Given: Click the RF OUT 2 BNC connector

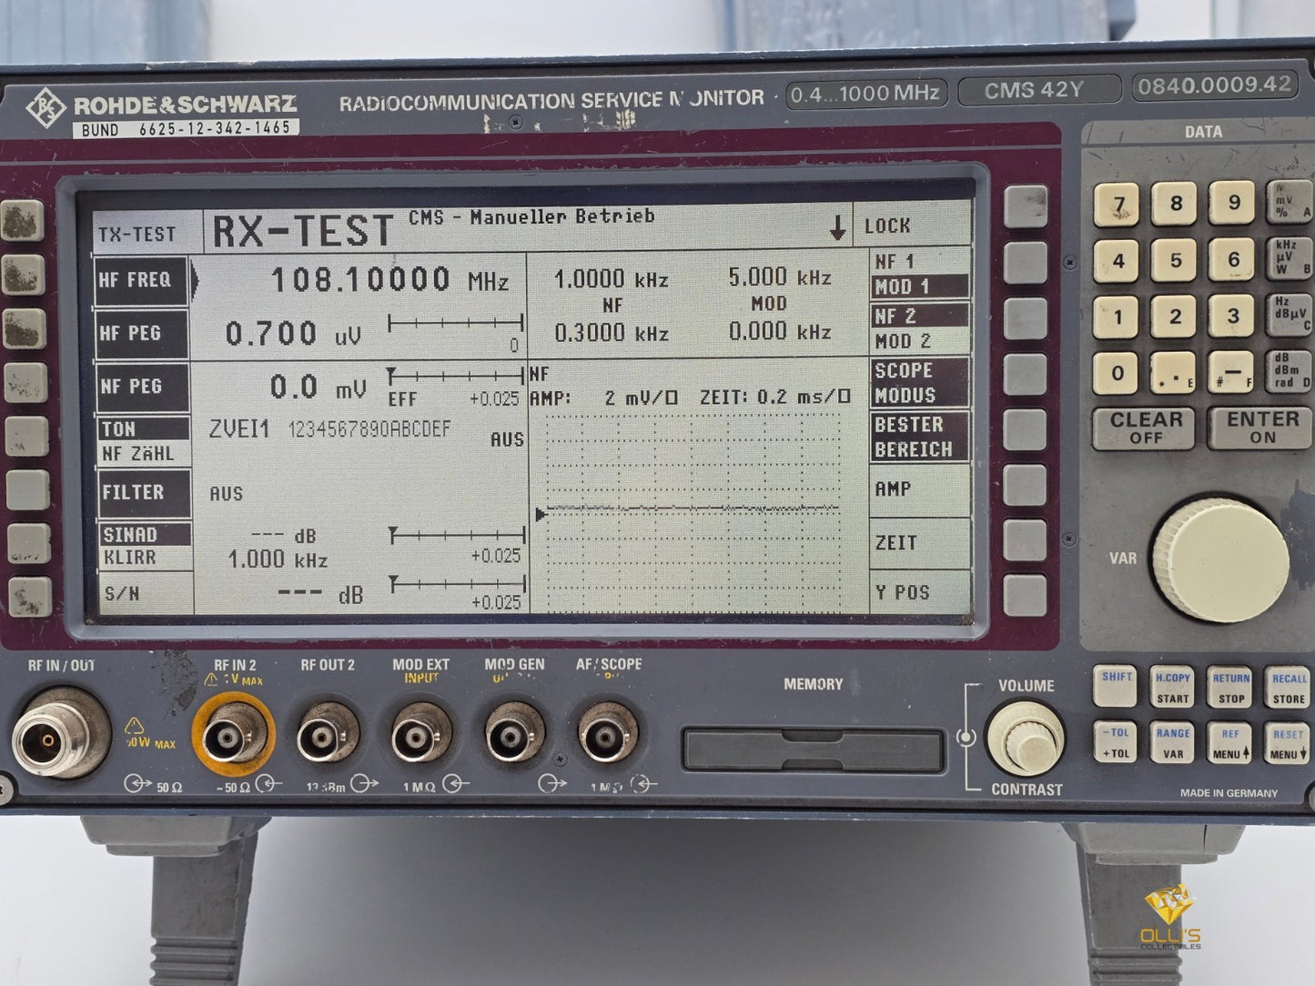Looking at the screenshot, I should [328, 735].
